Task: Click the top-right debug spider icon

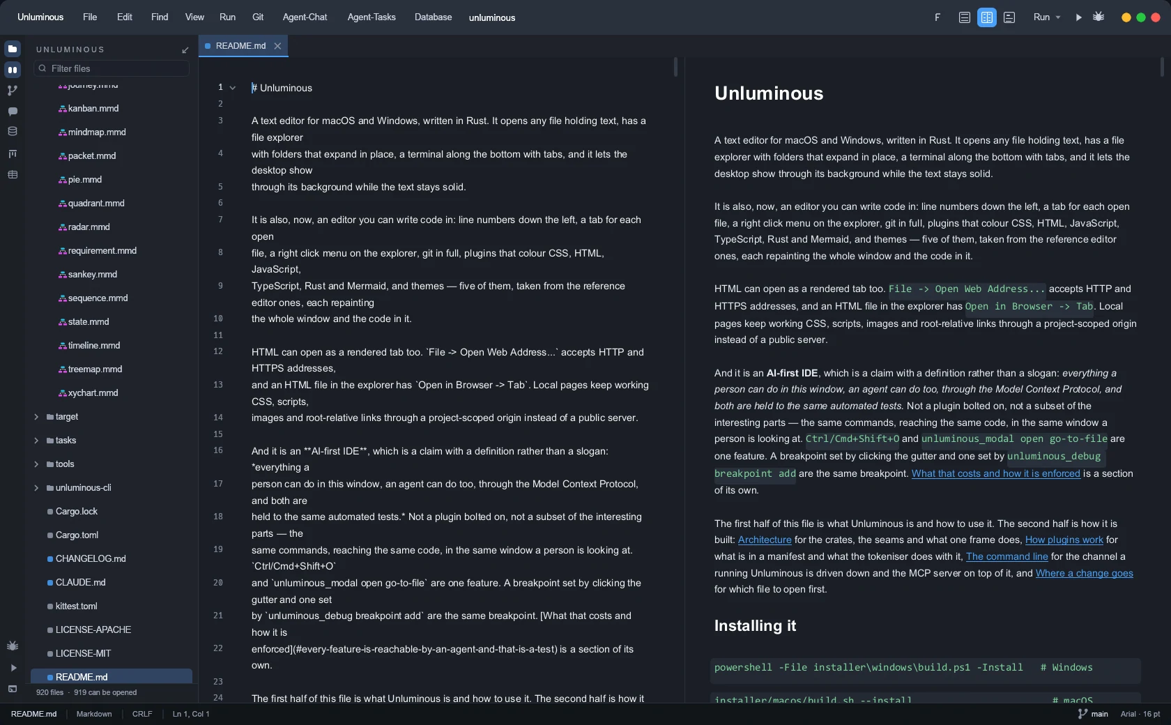Action: pyautogui.click(x=1099, y=17)
